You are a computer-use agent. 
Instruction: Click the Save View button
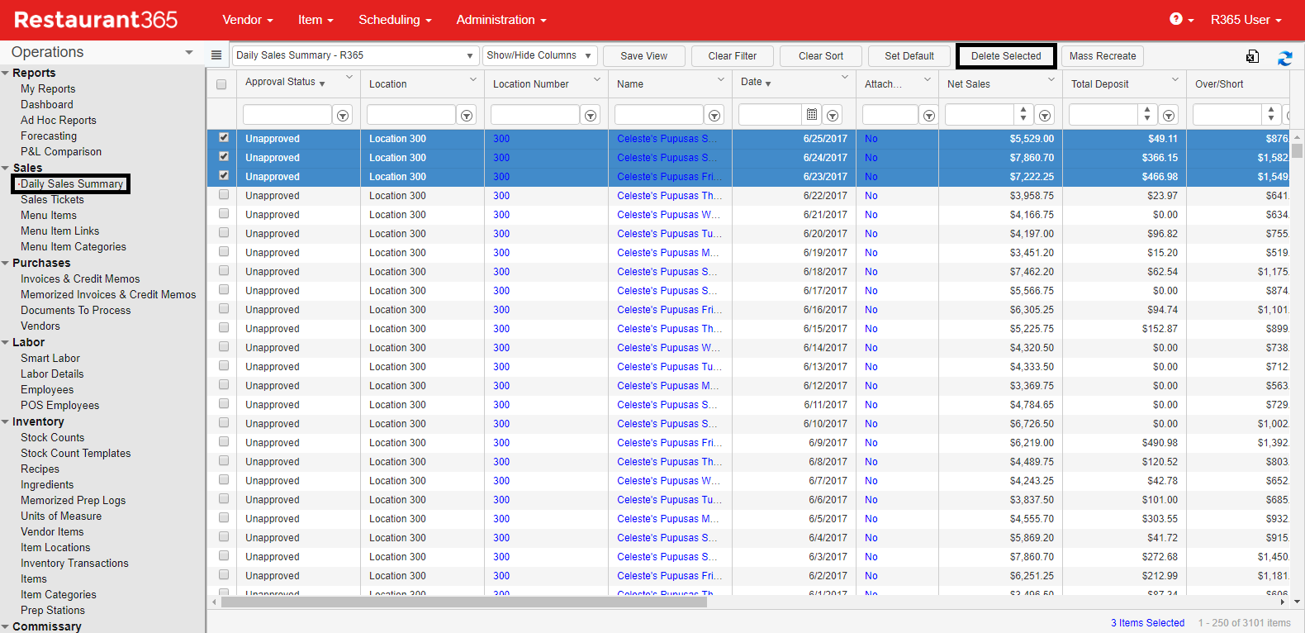click(x=644, y=56)
